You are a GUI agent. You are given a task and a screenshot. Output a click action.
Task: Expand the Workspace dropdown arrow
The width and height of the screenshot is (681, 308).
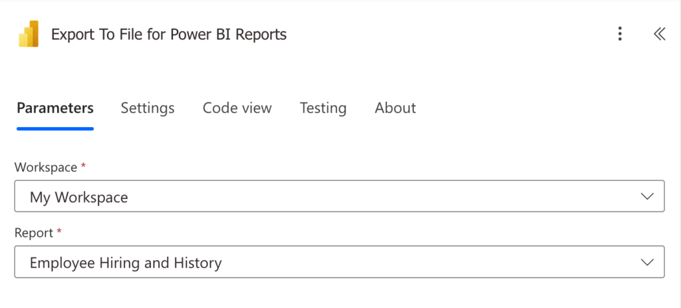647,196
